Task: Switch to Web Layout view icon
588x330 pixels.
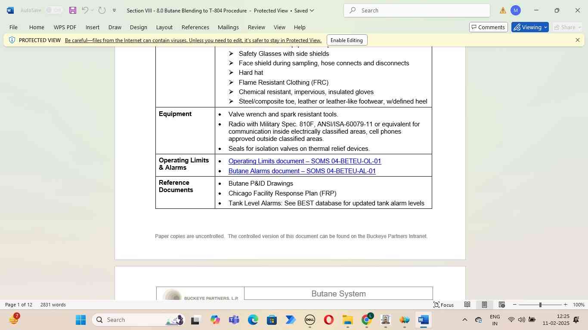Action: point(501,305)
